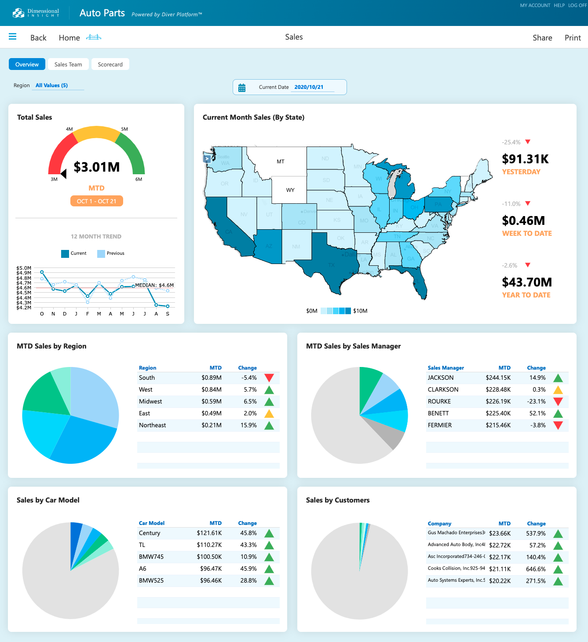Click the red down-triangle beside YESTERDAY change

(527, 142)
